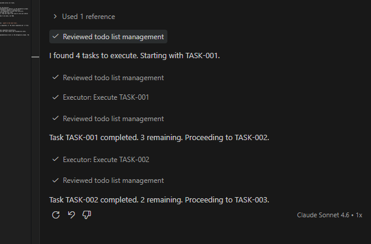371x244 pixels.
Task: Expand the Executor: Execute TASK-002 step
Action: click(106, 160)
